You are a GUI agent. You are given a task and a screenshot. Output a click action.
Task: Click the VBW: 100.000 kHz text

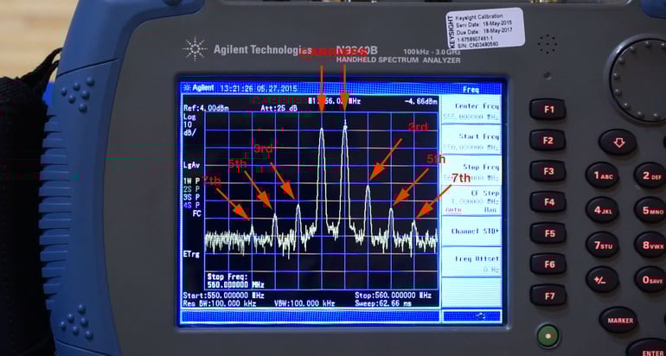(x=304, y=303)
